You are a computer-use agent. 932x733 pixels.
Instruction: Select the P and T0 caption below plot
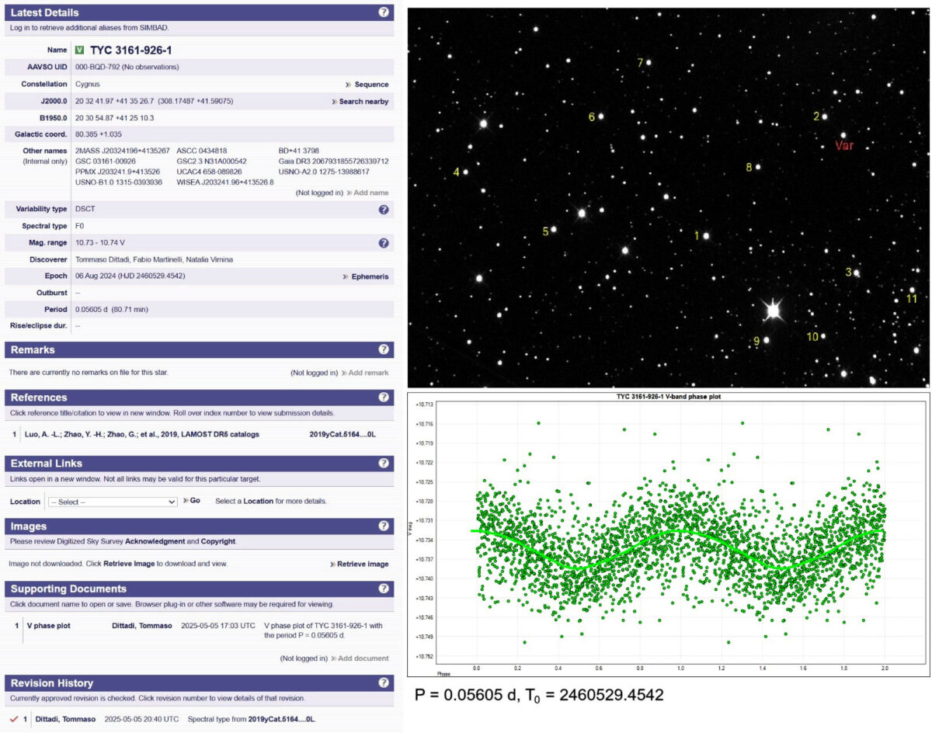(540, 696)
